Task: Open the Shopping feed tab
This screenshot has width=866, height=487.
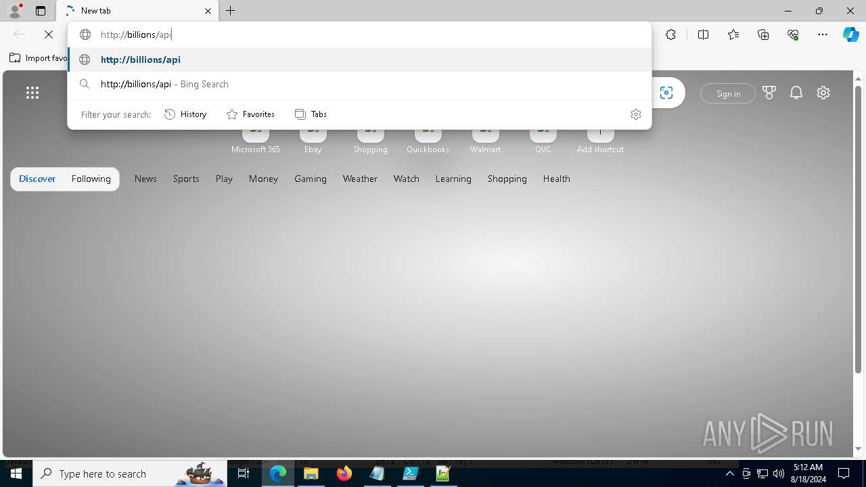Action: point(507,179)
